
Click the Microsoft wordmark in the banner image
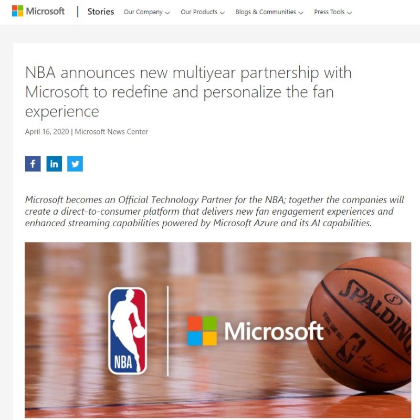(x=274, y=331)
